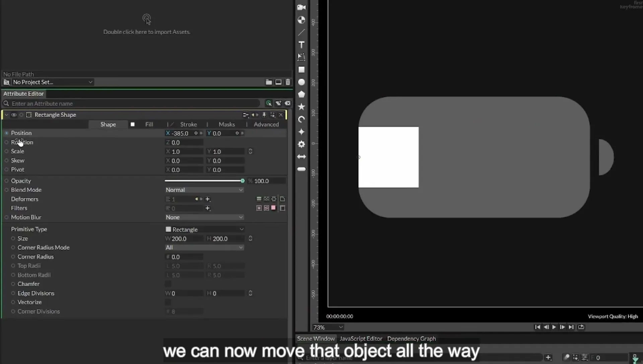Clear the attribute search filter
This screenshot has width=643, height=364.
288,103
